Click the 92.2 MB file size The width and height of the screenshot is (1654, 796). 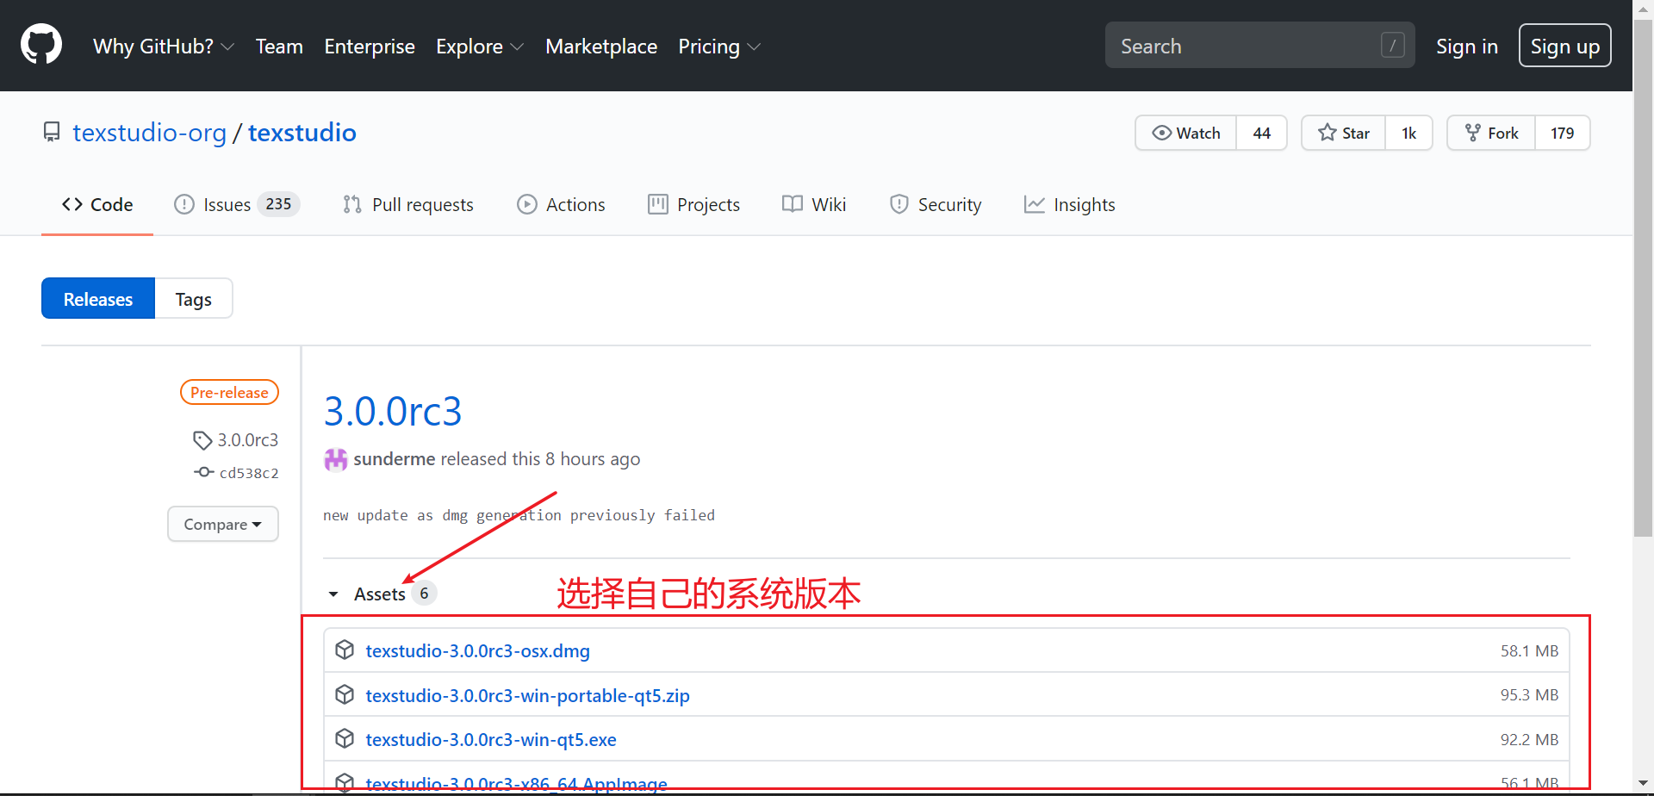[1529, 739]
